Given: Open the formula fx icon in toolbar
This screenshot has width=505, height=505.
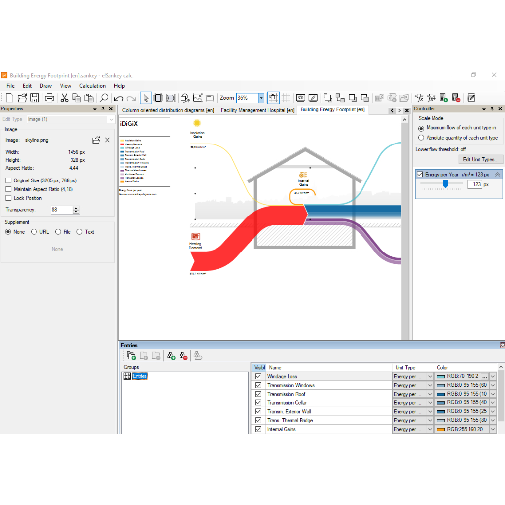Looking at the screenshot, I should tap(419, 98).
